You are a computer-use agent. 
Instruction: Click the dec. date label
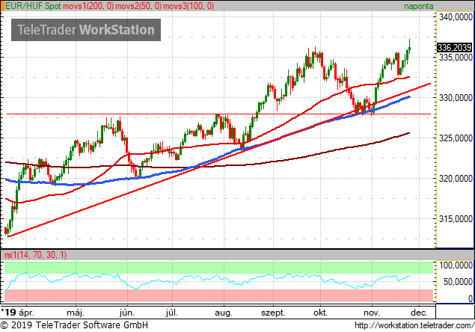(419, 313)
